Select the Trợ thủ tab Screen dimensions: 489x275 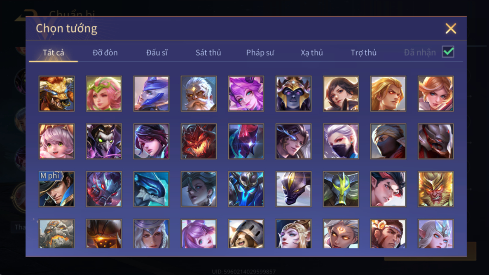[x=364, y=52]
